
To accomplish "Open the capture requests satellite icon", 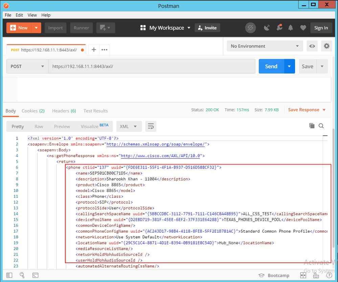I will [x=267, y=28].
